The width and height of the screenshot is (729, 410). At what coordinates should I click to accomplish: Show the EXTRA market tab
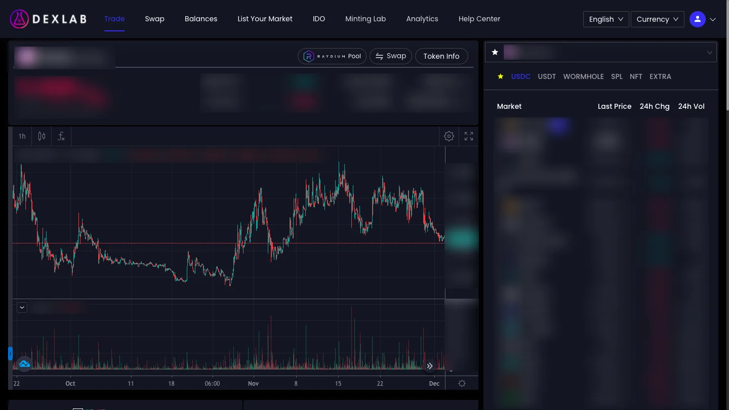pos(661,76)
